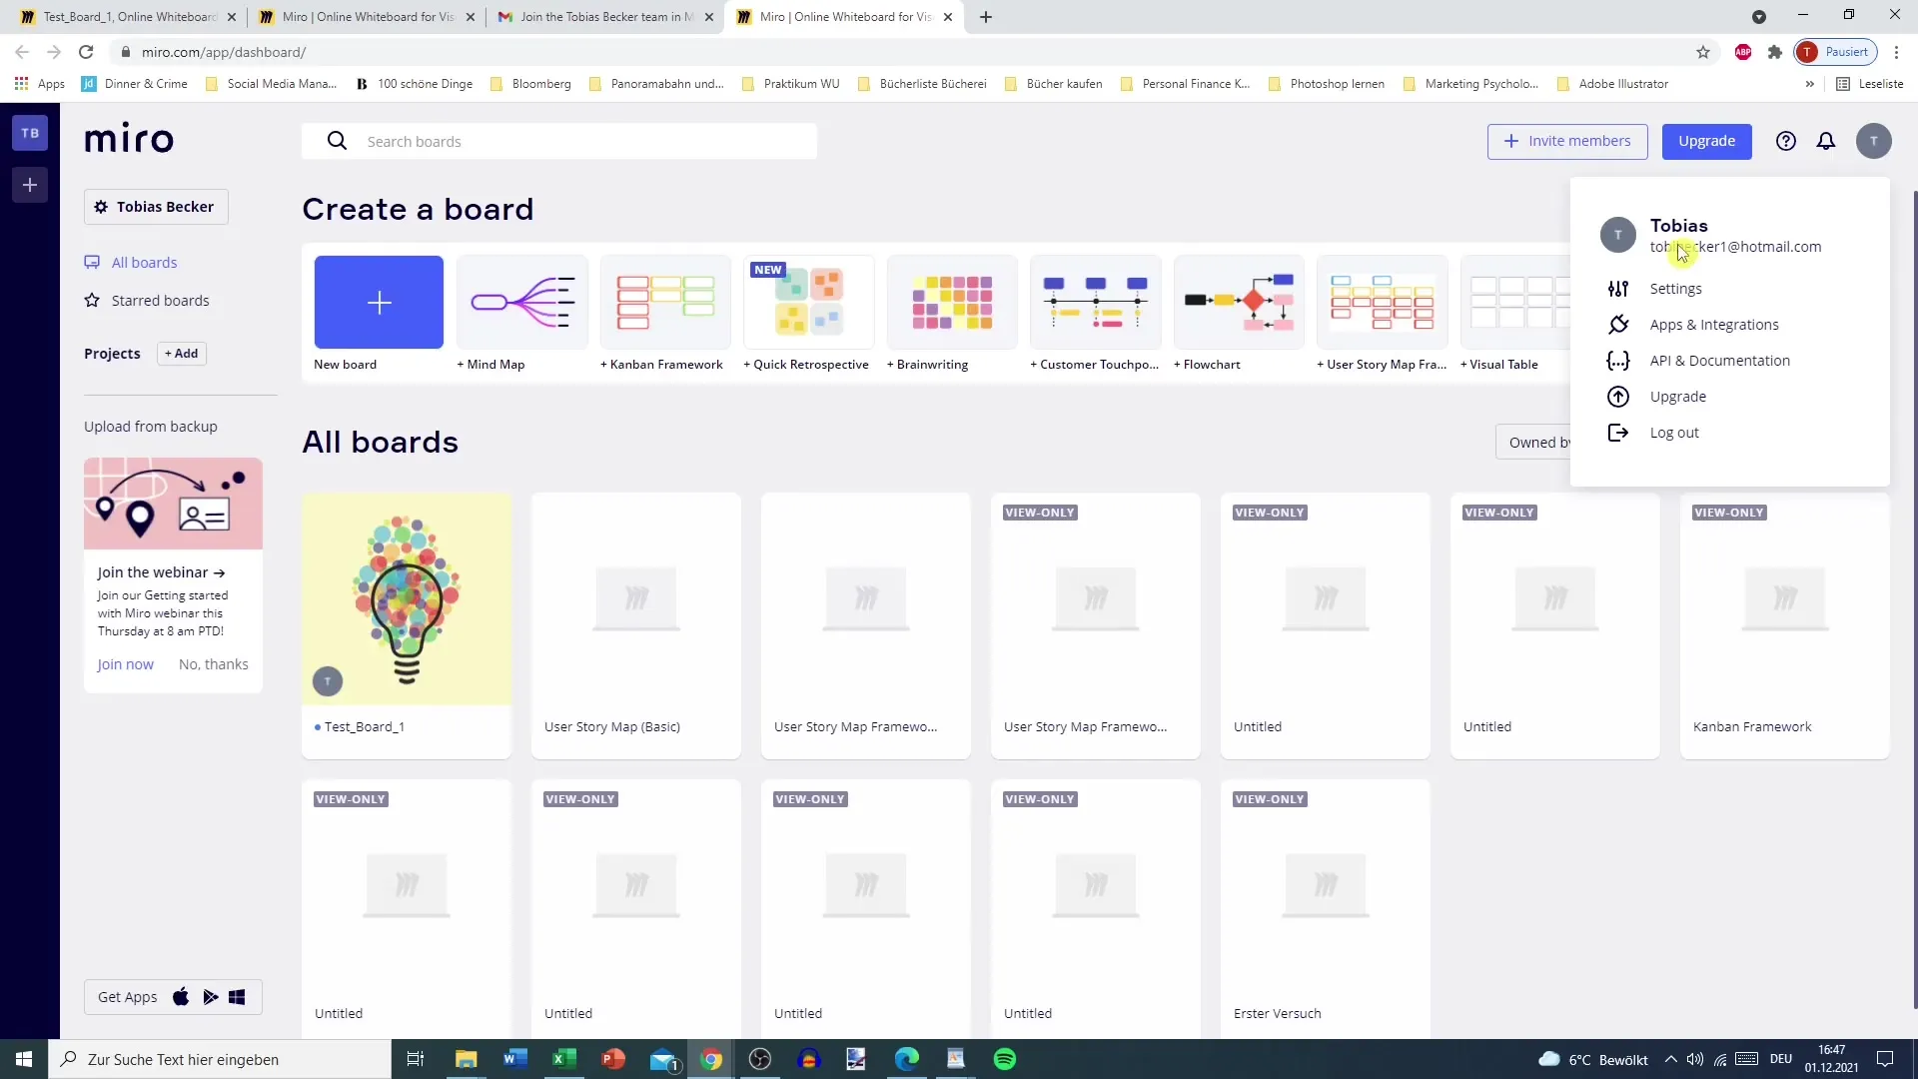The height and width of the screenshot is (1079, 1918).
Task: Open Spotify from the taskbar
Action: pyautogui.click(x=1005, y=1059)
